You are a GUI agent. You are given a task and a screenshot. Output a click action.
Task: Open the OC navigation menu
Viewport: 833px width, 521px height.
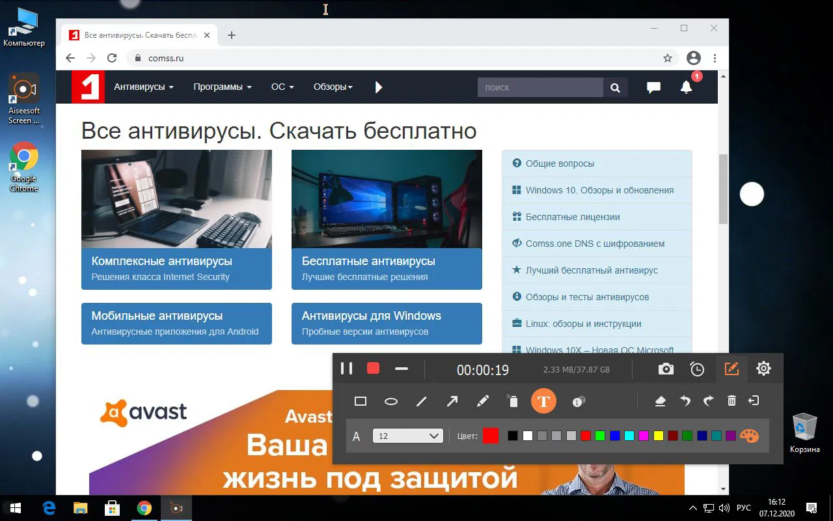pyautogui.click(x=282, y=87)
